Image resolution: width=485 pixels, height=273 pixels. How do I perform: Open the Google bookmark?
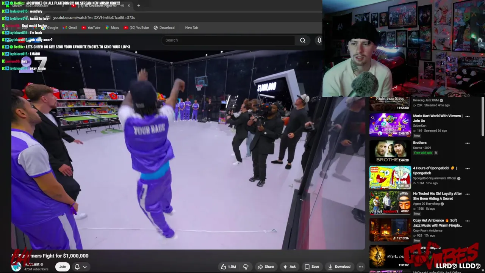pos(50,28)
